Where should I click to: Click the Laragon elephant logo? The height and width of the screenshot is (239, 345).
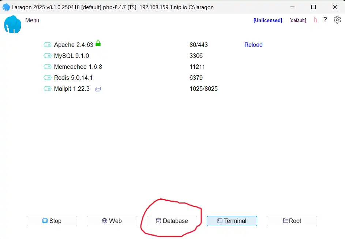coord(12,25)
